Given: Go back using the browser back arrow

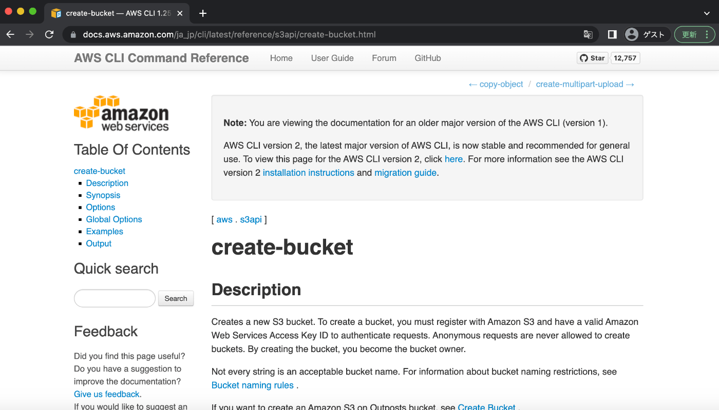Looking at the screenshot, I should (10, 34).
